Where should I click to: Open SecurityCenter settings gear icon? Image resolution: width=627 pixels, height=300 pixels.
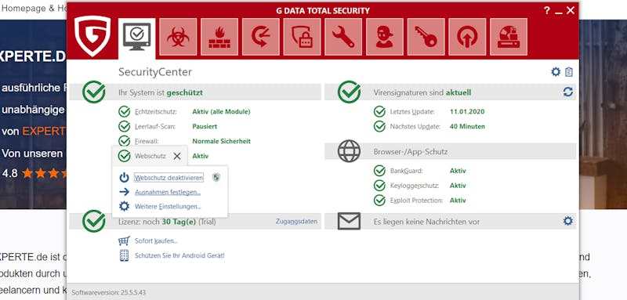pyautogui.click(x=556, y=72)
